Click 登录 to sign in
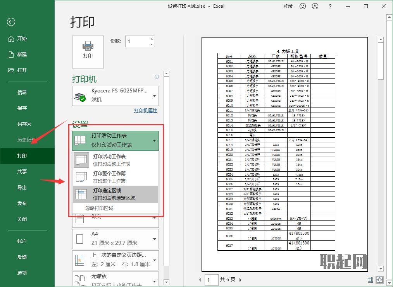The width and height of the screenshot is (393, 287). [x=288, y=6]
